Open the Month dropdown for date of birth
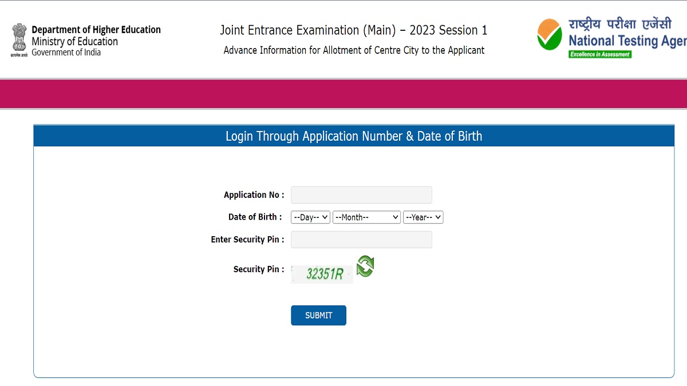The width and height of the screenshot is (687, 386). tap(366, 217)
